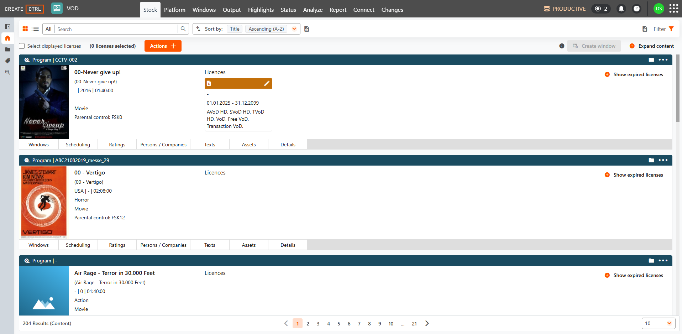Go to previous results page arrow
Image resolution: width=682 pixels, height=334 pixels.
click(x=286, y=323)
